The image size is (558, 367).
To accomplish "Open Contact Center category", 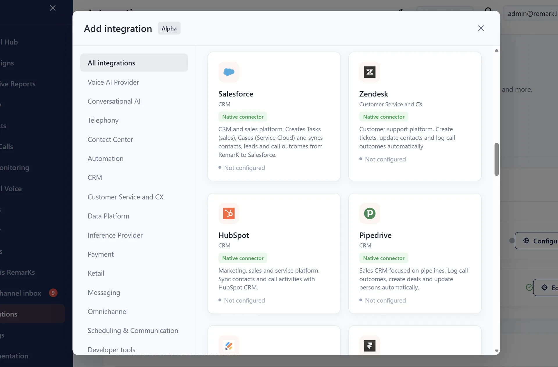I will (110, 139).
